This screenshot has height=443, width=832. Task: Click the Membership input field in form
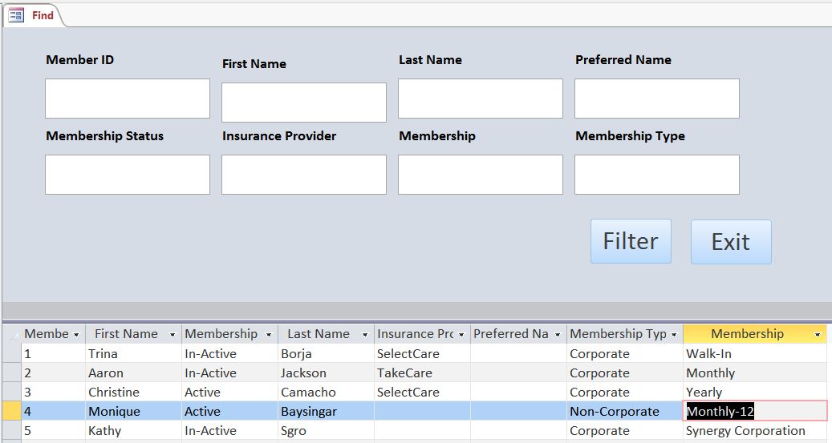(481, 175)
